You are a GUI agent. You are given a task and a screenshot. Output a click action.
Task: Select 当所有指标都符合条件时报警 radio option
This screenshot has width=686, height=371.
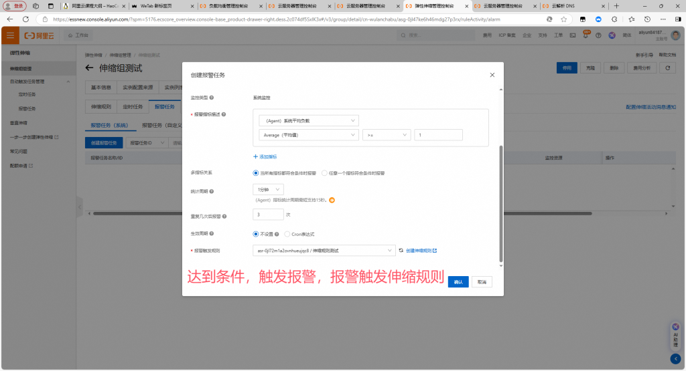(x=256, y=172)
